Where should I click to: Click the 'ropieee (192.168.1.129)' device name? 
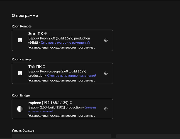(x=48, y=103)
